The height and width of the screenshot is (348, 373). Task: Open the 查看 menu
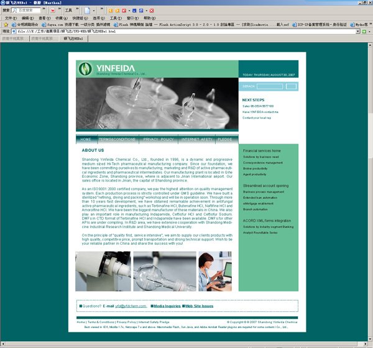(45, 18)
